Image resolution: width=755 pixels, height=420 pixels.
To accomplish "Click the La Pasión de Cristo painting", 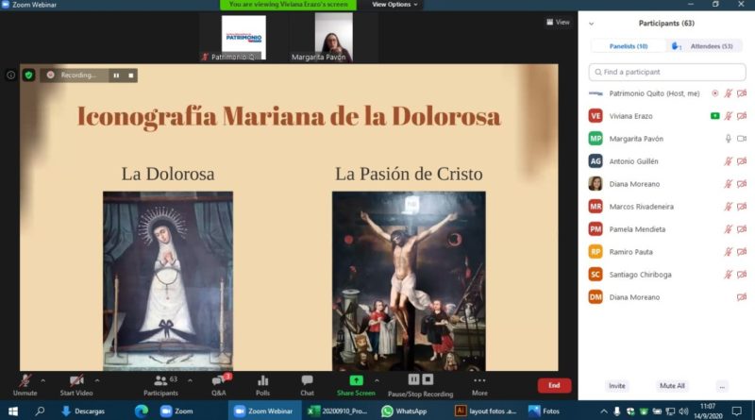I will pos(409,281).
